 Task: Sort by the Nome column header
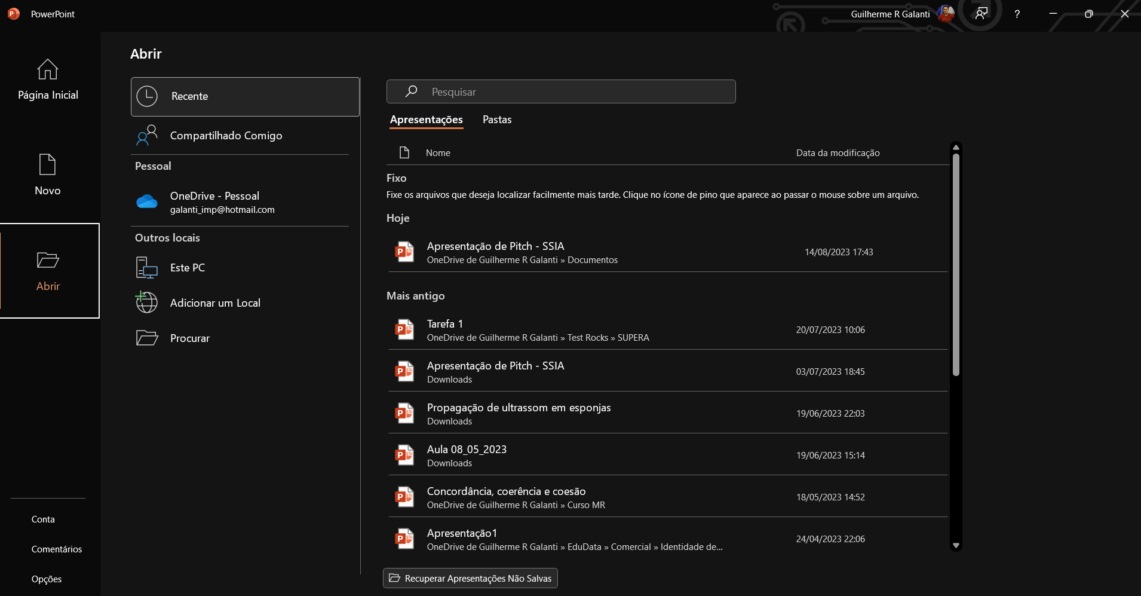click(x=438, y=153)
